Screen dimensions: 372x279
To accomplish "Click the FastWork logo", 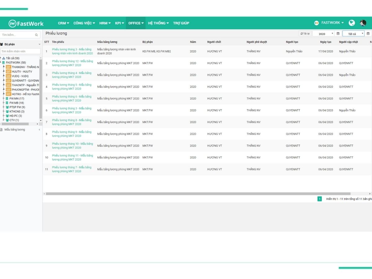I will pos(26,24).
